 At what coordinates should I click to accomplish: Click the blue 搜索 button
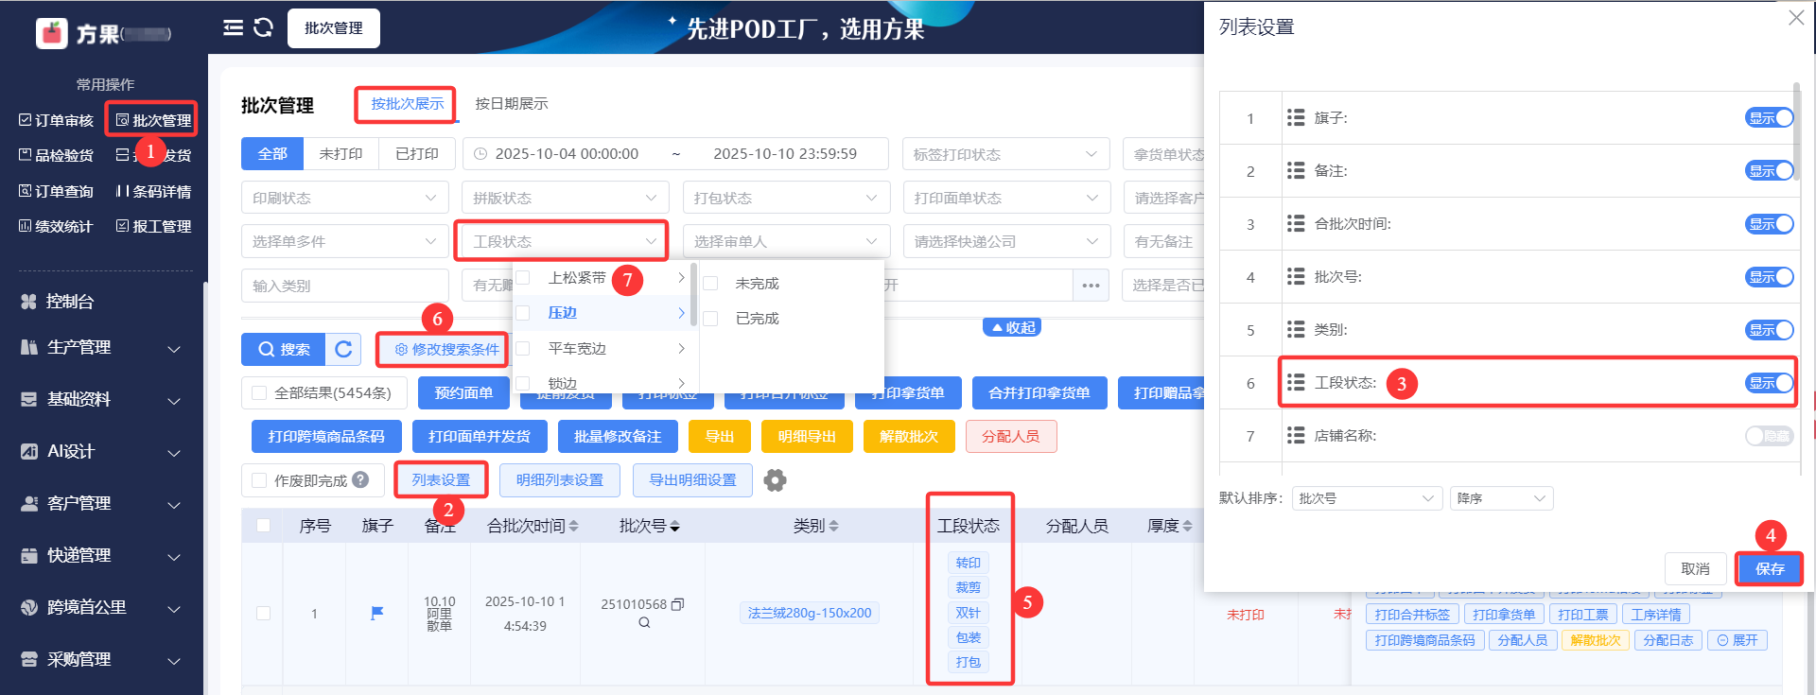click(284, 349)
